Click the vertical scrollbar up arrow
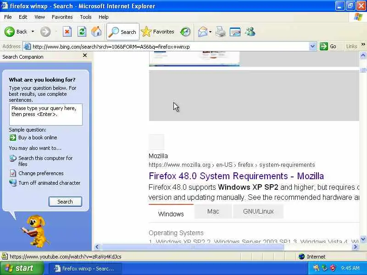 click(363, 55)
